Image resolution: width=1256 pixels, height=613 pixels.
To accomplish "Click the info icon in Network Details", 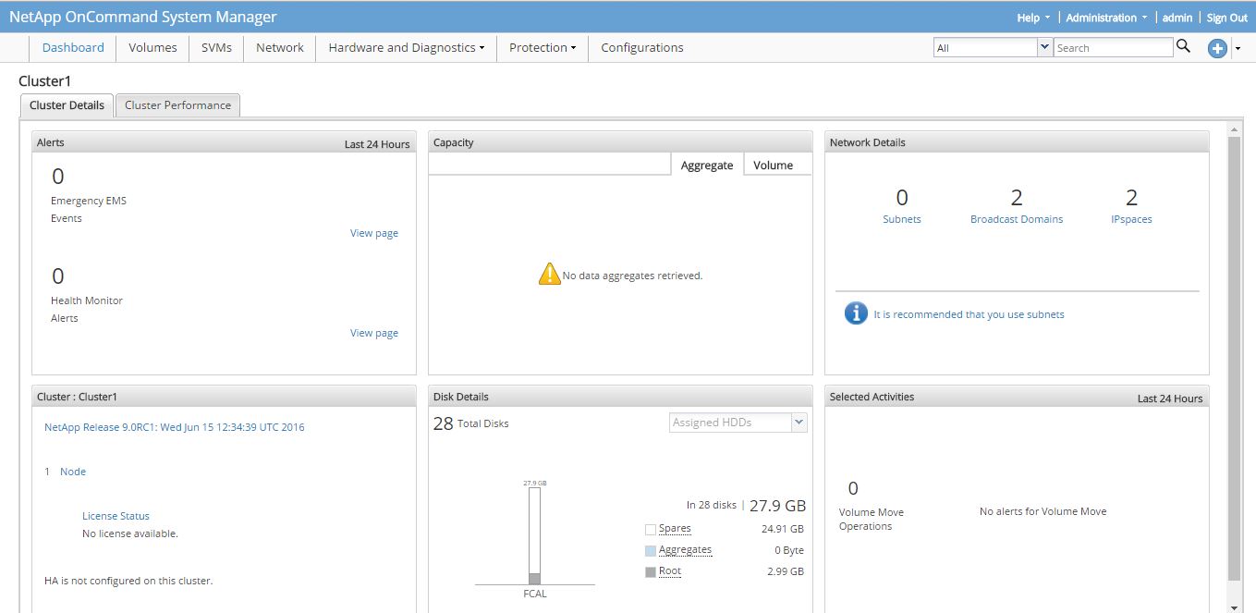I will (x=854, y=313).
